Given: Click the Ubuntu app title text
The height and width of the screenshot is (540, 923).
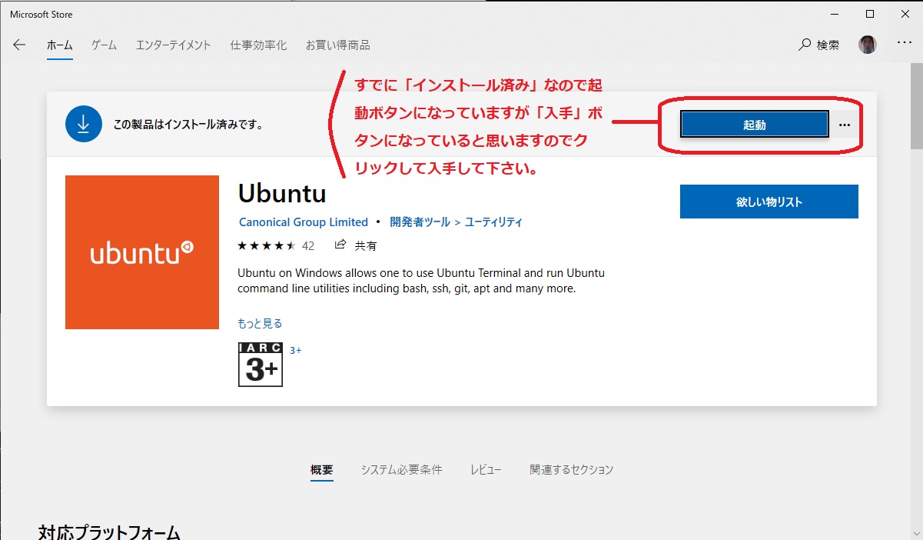Looking at the screenshot, I should coord(282,192).
